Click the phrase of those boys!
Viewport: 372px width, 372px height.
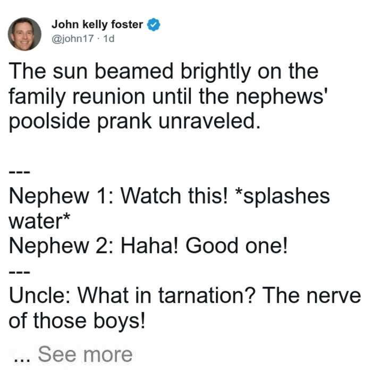tap(77, 322)
